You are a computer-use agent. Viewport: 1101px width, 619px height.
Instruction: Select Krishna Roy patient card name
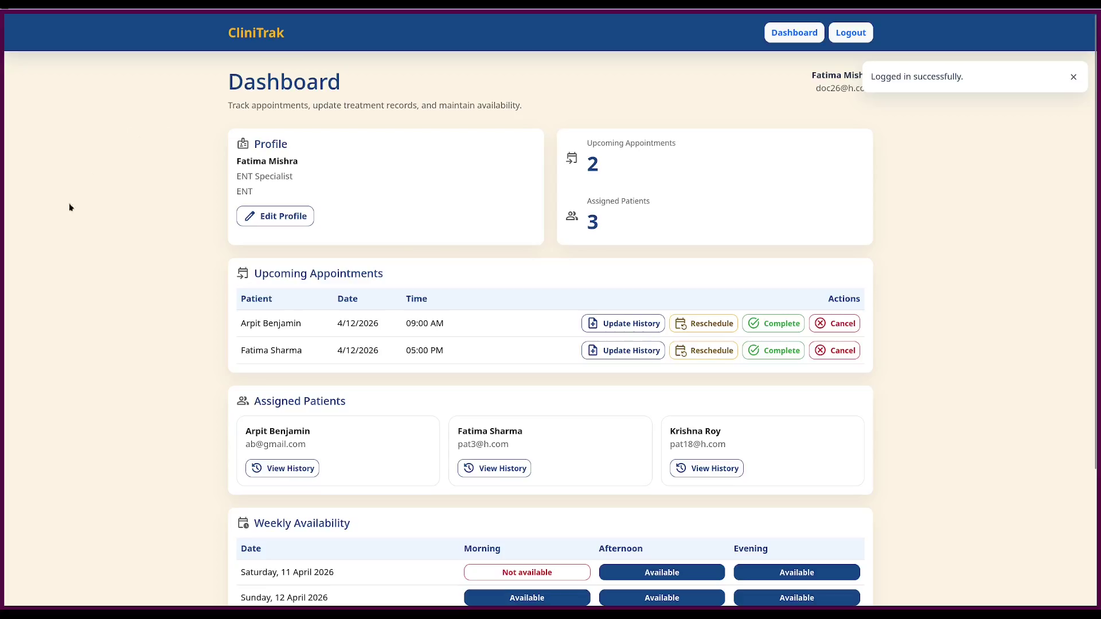[695, 431]
